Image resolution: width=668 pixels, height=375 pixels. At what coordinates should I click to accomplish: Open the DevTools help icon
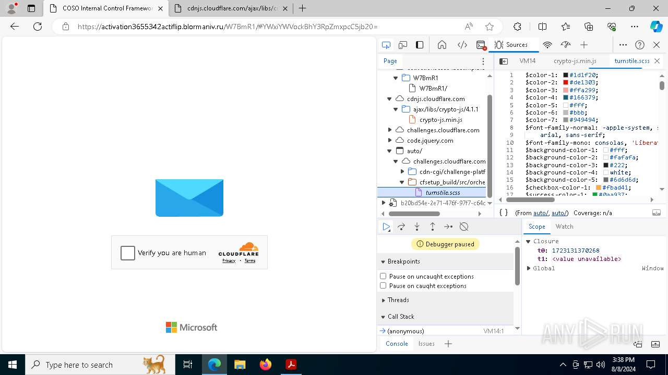pyautogui.click(x=640, y=45)
